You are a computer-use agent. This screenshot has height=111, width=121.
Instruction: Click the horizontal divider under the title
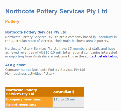pyautogui.click(x=62, y=17)
